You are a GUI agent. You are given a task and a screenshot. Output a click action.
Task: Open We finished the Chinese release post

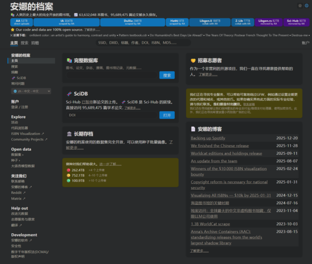(x=219, y=146)
